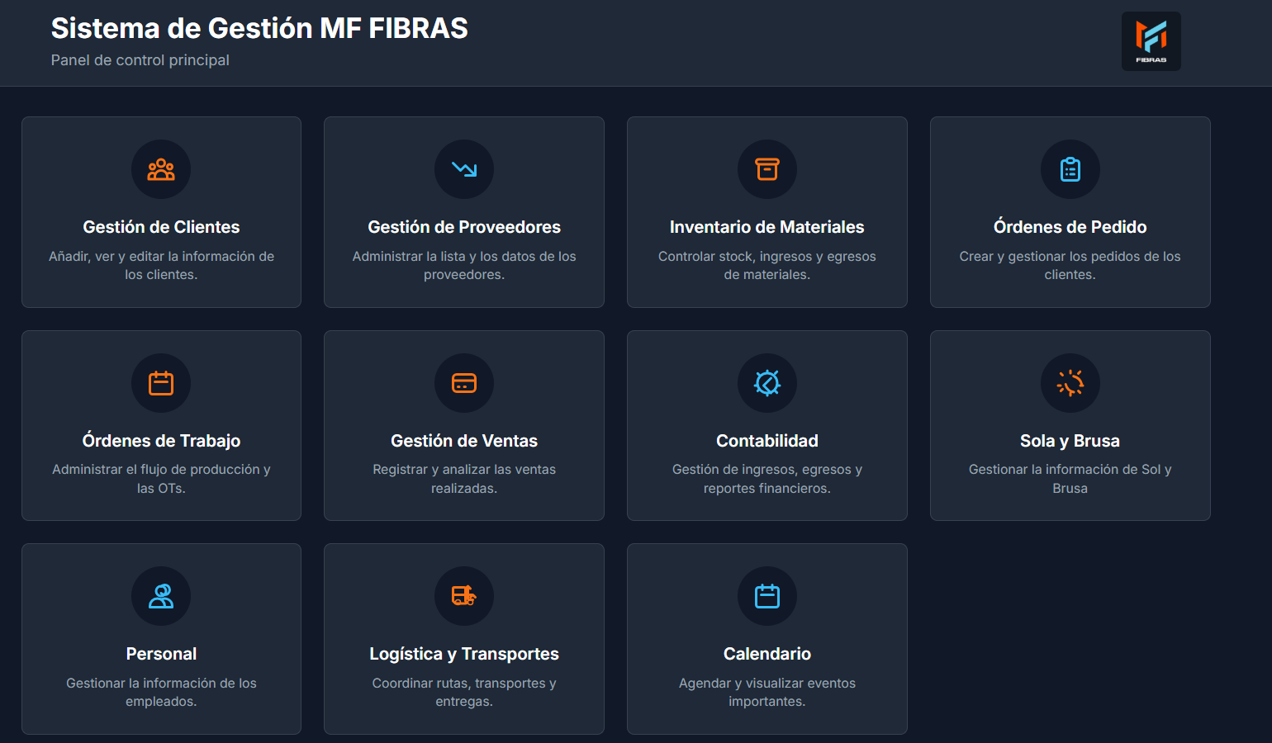Screen dimensions: 1272x743
Task: Open Órdenes de Trabajo title
Action: pos(161,441)
